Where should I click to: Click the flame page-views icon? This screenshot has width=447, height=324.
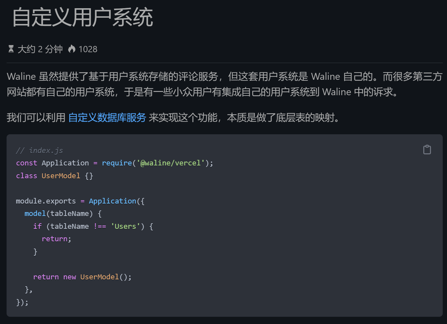[72, 49]
